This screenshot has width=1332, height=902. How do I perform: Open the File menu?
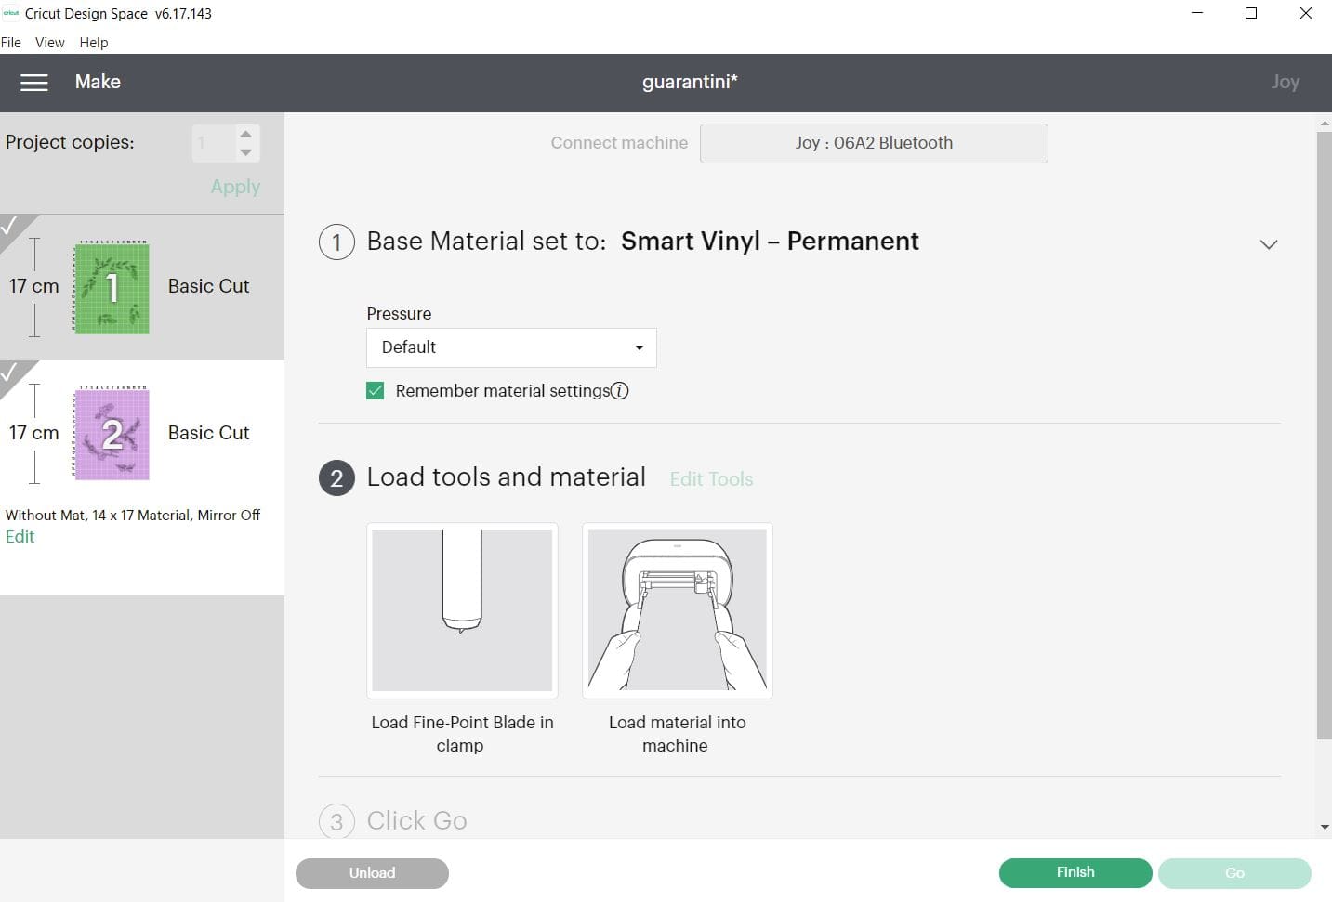click(x=11, y=43)
